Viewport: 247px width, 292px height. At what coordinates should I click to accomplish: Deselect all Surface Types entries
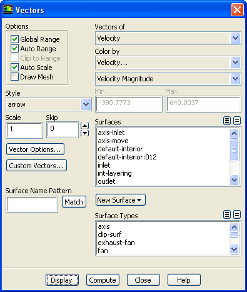[x=237, y=214]
